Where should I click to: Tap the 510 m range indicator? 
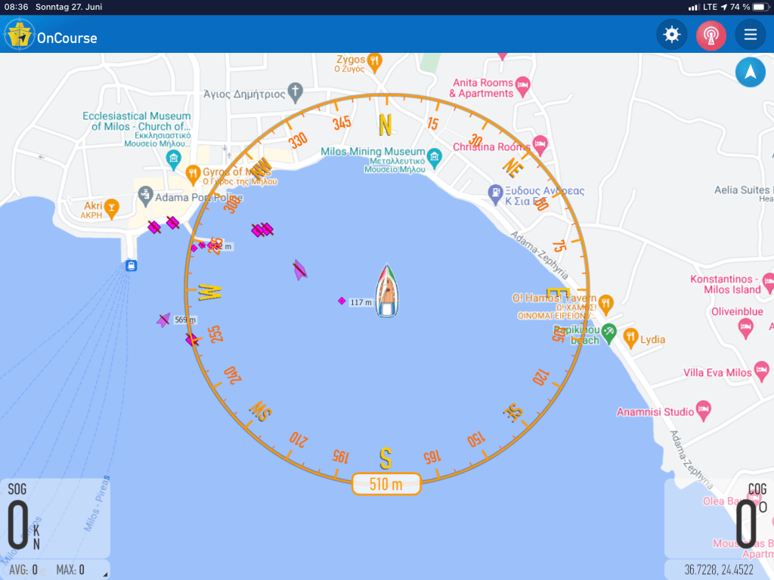pyautogui.click(x=385, y=484)
